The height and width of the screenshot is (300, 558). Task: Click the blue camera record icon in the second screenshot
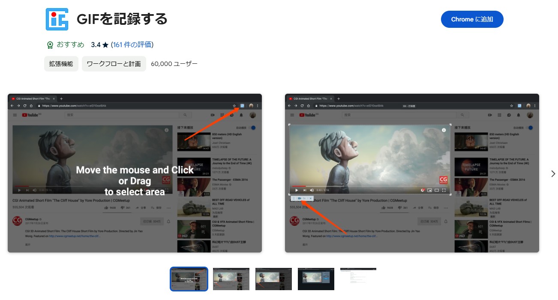[x=299, y=199]
